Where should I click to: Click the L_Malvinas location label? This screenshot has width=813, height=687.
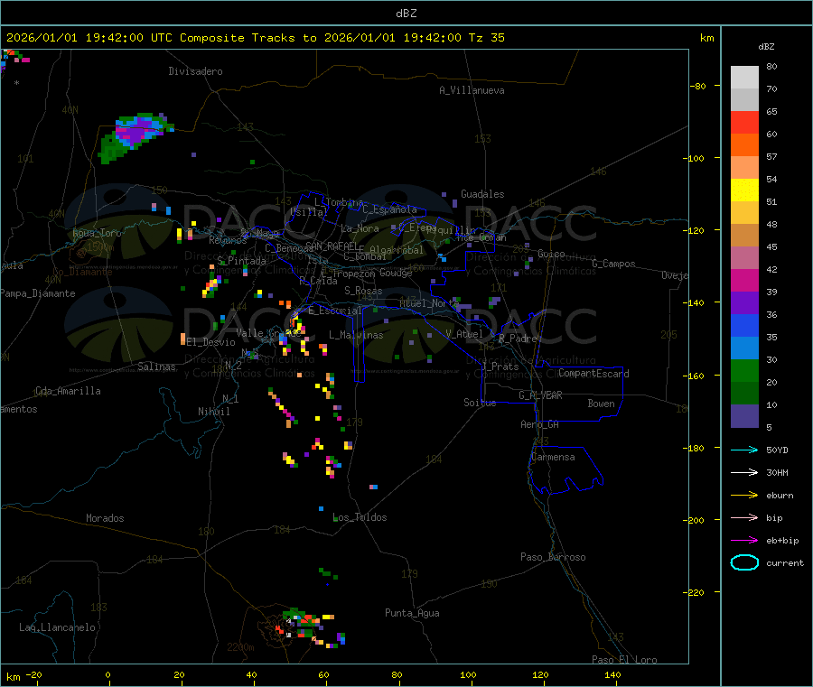[x=356, y=336]
